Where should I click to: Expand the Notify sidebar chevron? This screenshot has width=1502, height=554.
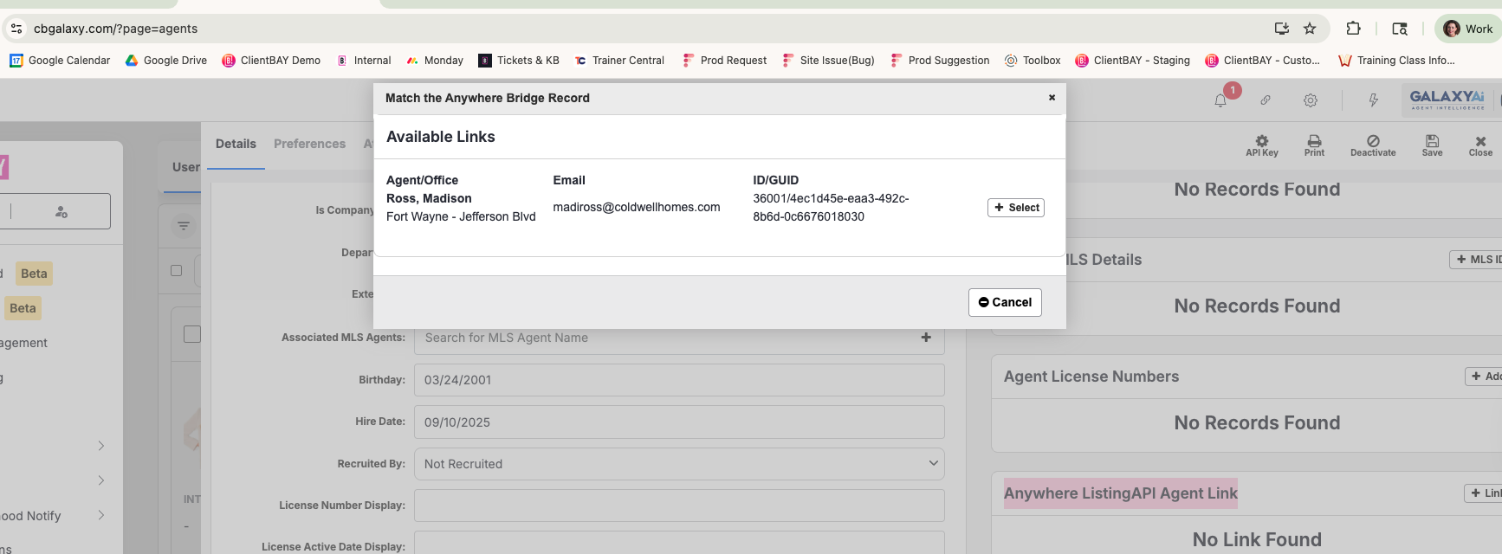[x=101, y=515]
